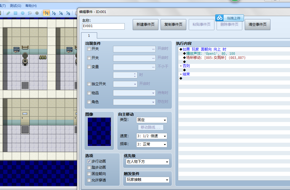Open second 开关 selector ellipsis field
The width and height of the screenshot is (290, 190).
tap(134, 58)
